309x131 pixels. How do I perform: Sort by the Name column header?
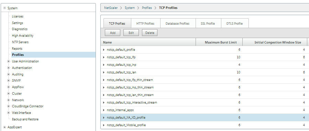tap(148, 42)
